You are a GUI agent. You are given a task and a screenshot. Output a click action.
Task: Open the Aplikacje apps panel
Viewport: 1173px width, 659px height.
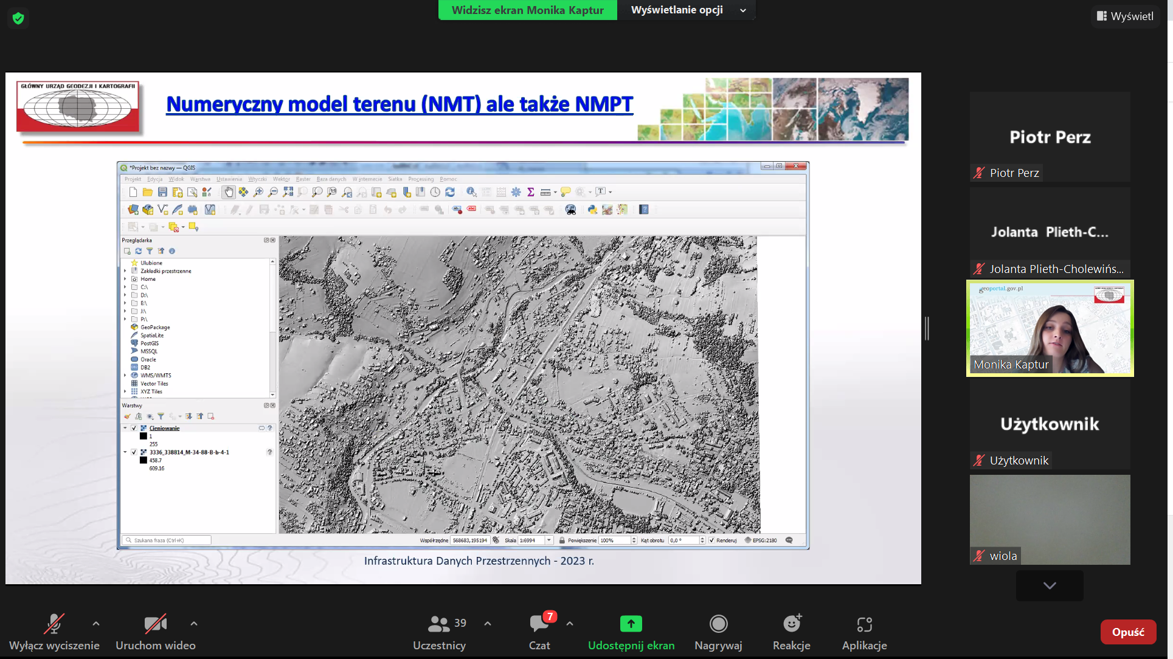click(864, 624)
